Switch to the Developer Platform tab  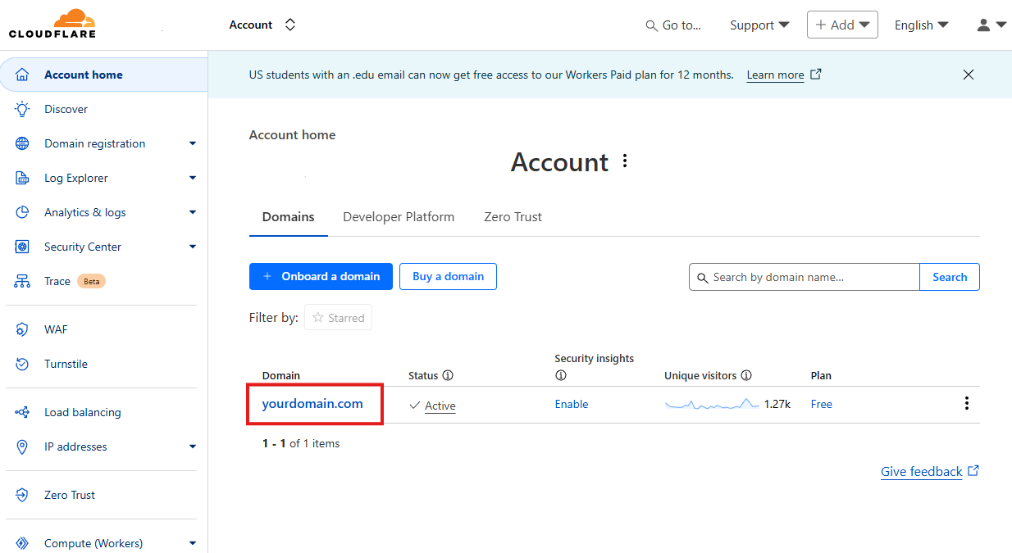(399, 217)
